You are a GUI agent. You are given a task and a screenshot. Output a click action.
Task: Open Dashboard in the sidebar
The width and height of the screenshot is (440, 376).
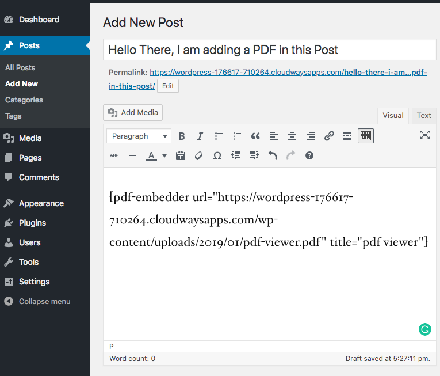pos(45,20)
